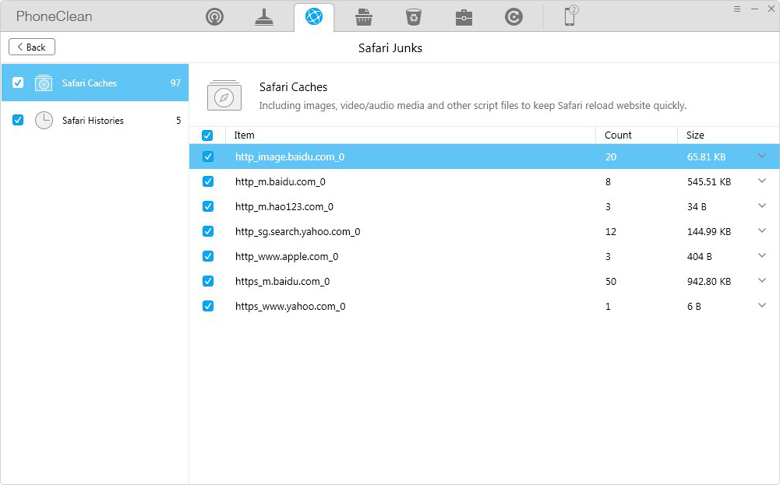Viewport: 780px width, 485px height.
Task: Open the hamburger menu in title bar
Action: [737, 9]
